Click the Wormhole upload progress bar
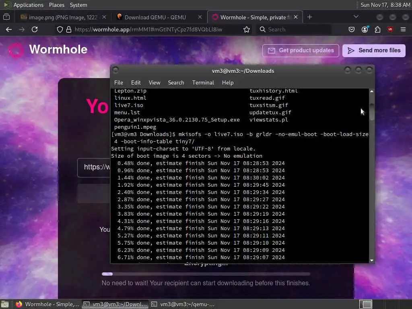412x309 pixels. click(206, 274)
